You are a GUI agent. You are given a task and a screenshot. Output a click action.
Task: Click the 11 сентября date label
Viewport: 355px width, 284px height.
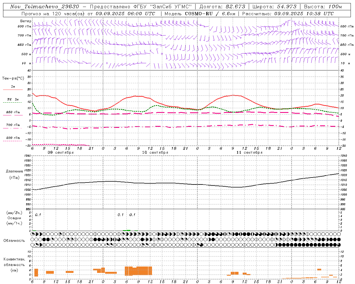click(x=249, y=153)
